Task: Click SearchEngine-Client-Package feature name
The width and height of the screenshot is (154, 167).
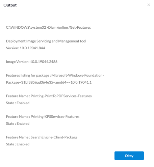Action: point(54,137)
